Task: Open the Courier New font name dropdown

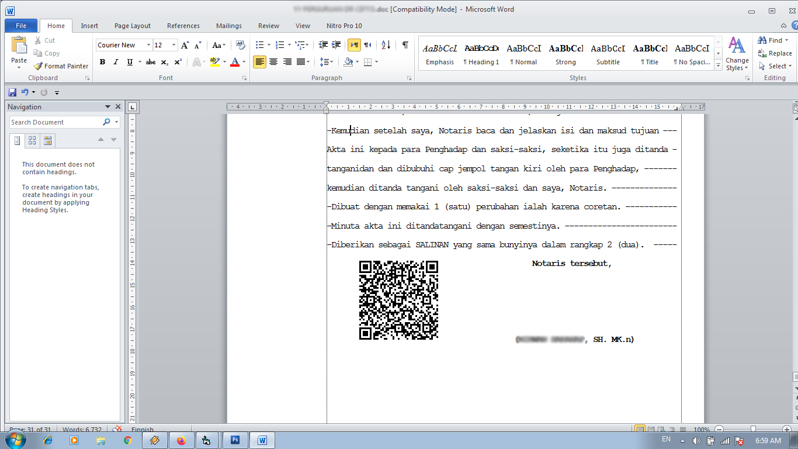Action: 147,45
